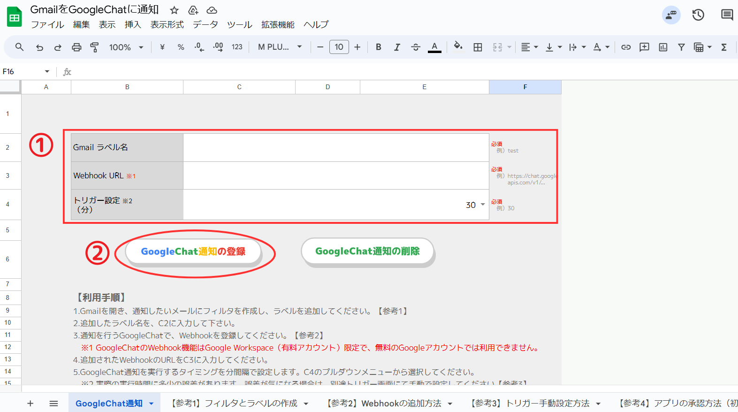Open the 表示 menu
Image resolution: width=738 pixels, height=412 pixels.
coord(107,24)
